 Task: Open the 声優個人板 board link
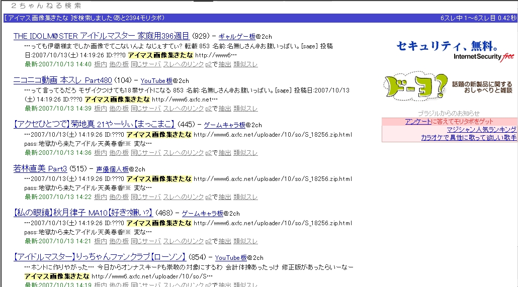(112, 169)
